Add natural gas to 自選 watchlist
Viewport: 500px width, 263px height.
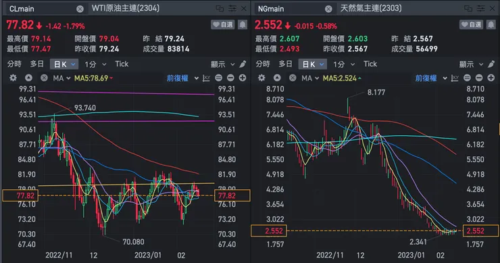click(472, 24)
